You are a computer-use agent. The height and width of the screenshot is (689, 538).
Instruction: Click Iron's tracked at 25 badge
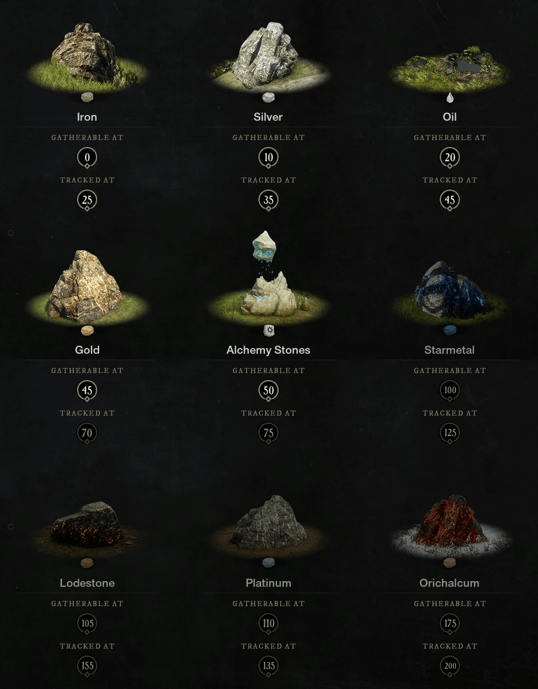[x=87, y=200]
